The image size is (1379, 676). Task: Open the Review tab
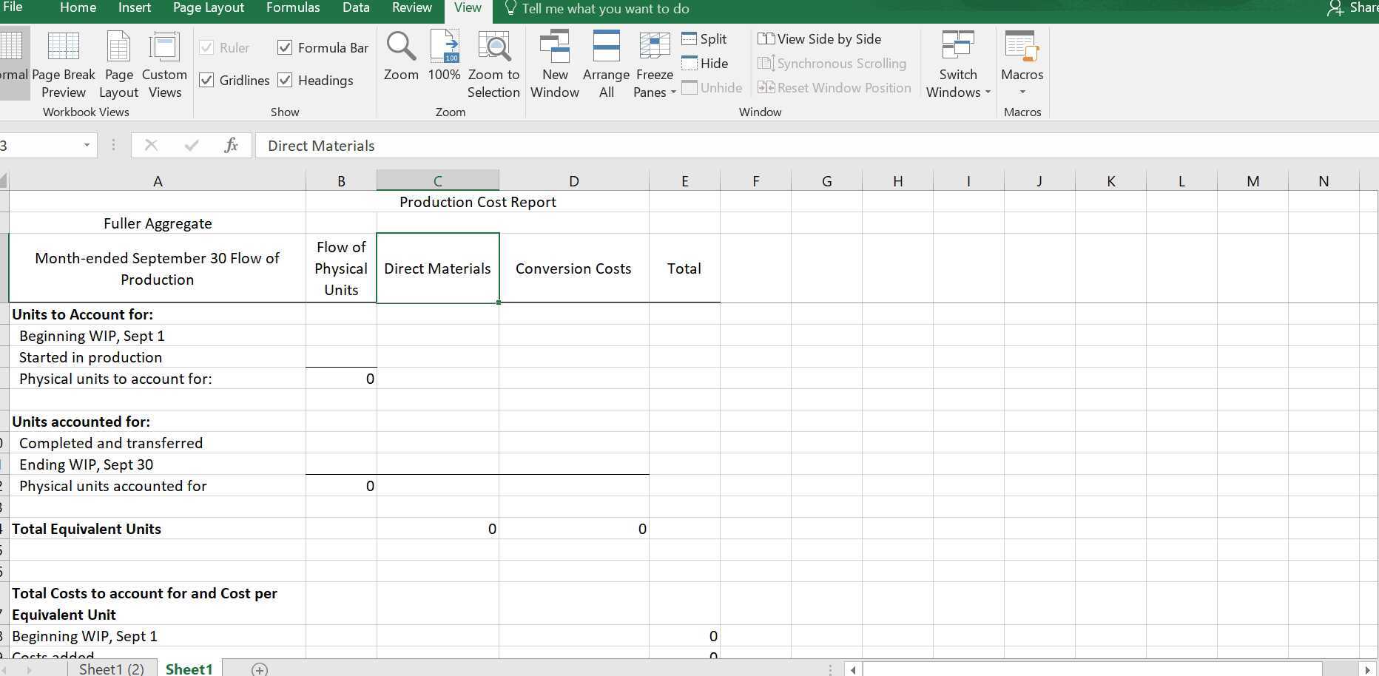[x=411, y=8]
